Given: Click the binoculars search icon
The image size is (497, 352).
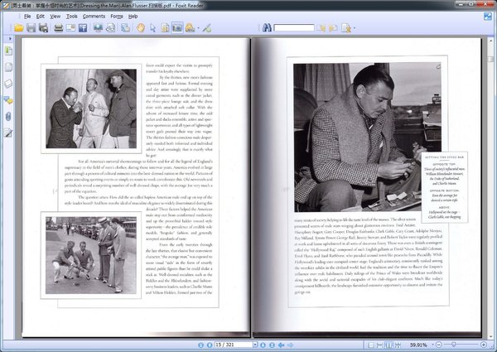Looking at the screenshot, I should (x=267, y=27).
